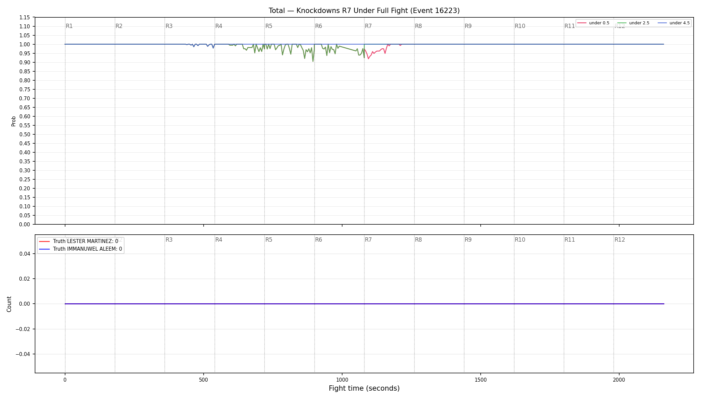Click the R1 round label in Prob chart

(x=69, y=26)
